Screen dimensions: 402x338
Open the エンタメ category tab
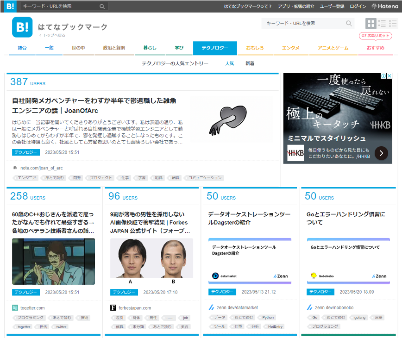click(291, 48)
